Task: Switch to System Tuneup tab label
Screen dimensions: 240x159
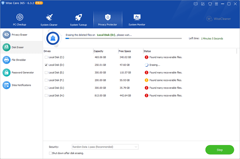Action: pos(78,25)
